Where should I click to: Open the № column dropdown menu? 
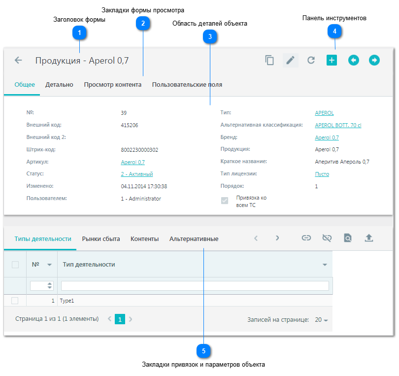click(50, 265)
